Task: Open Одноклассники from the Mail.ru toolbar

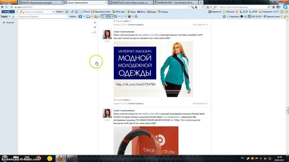Action: click(x=101, y=12)
